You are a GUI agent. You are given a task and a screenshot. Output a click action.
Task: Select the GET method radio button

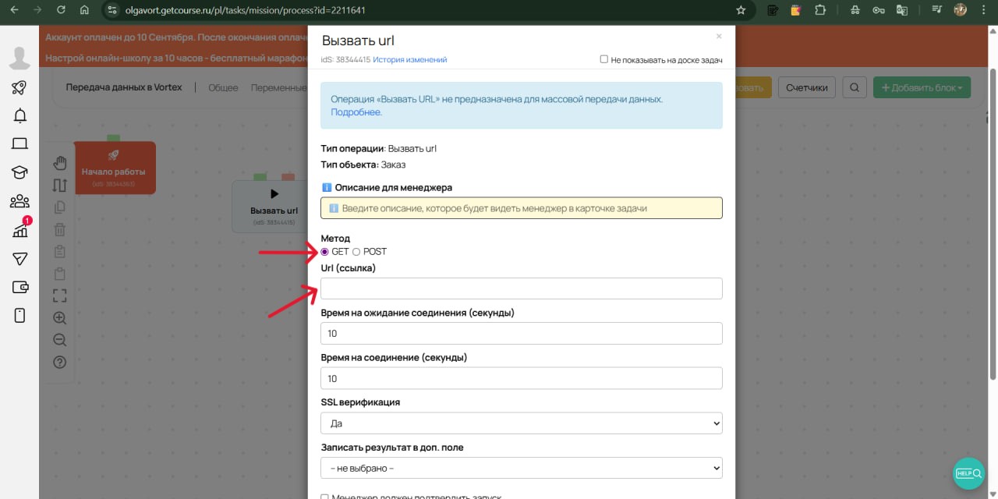tap(325, 252)
